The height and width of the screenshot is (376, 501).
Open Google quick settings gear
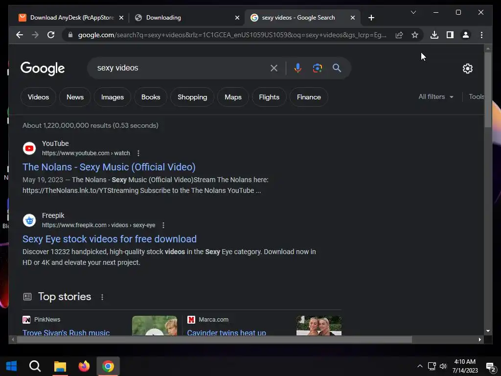coord(467,69)
